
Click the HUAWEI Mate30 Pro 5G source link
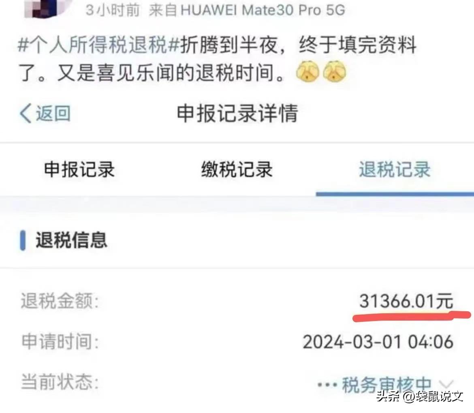pyautogui.click(x=263, y=10)
